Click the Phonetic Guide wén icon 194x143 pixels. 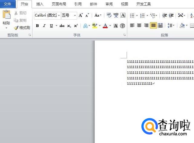click(x=116, y=15)
